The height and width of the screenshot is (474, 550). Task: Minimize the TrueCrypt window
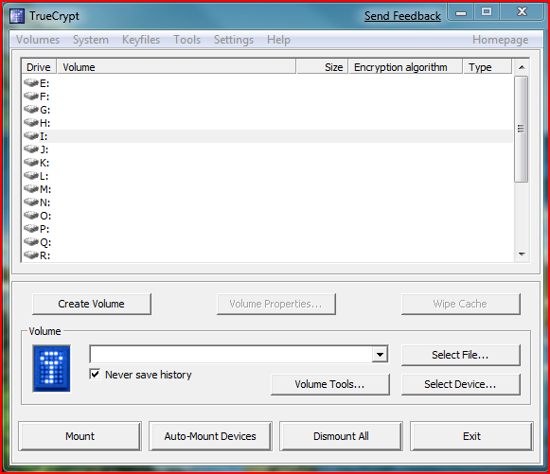click(x=461, y=13)
